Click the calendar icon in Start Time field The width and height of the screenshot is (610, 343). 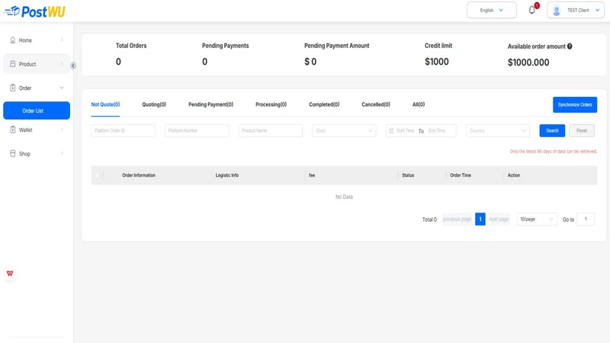[391, 130]
